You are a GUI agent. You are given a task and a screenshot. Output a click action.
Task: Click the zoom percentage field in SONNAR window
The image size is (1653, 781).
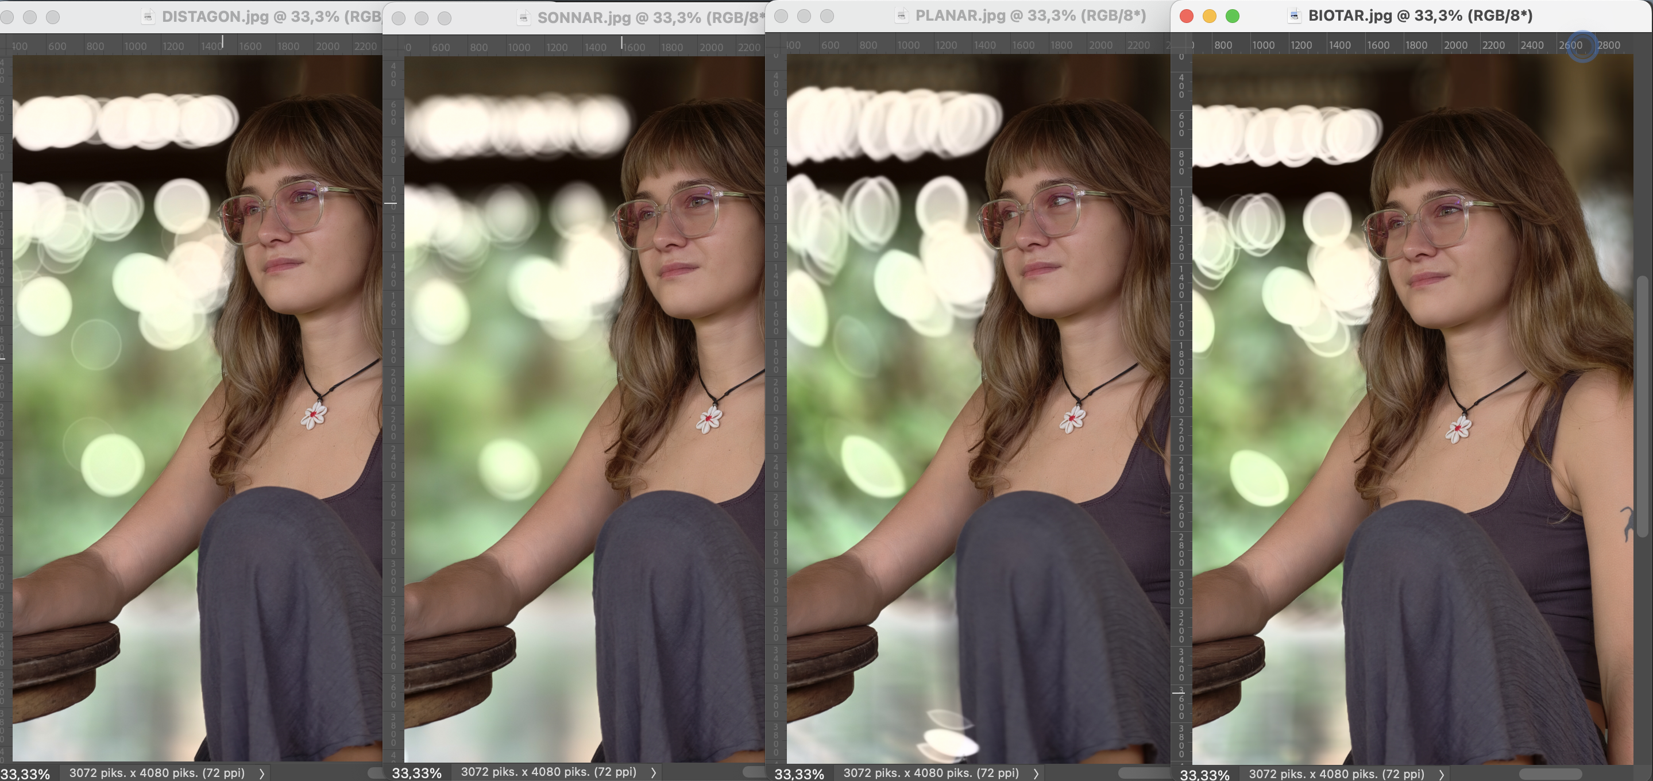click(417, 772)
